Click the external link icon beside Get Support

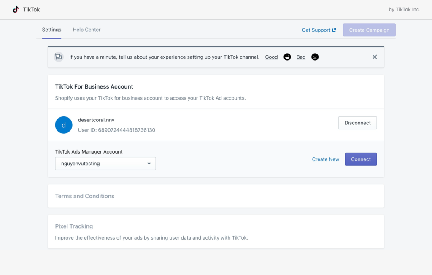tap(334, 30)
